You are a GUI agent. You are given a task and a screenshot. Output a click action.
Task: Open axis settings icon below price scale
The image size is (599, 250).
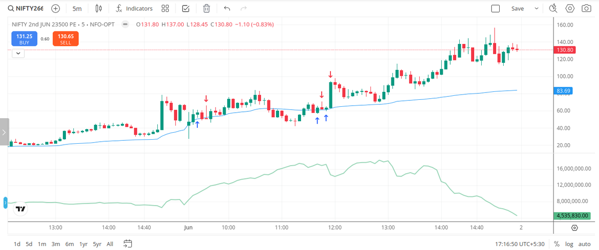(x=575, y=228)
